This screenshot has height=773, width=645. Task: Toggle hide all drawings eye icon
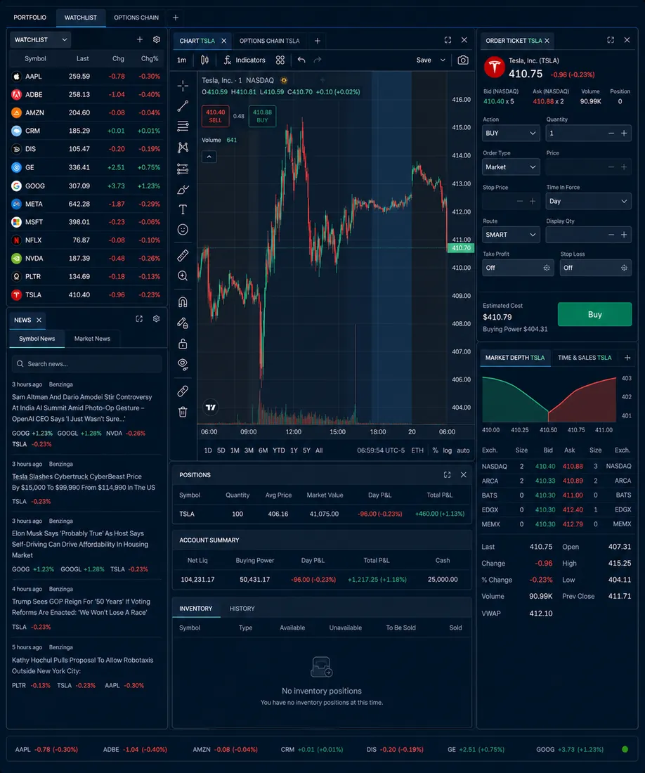pos(183,364)
